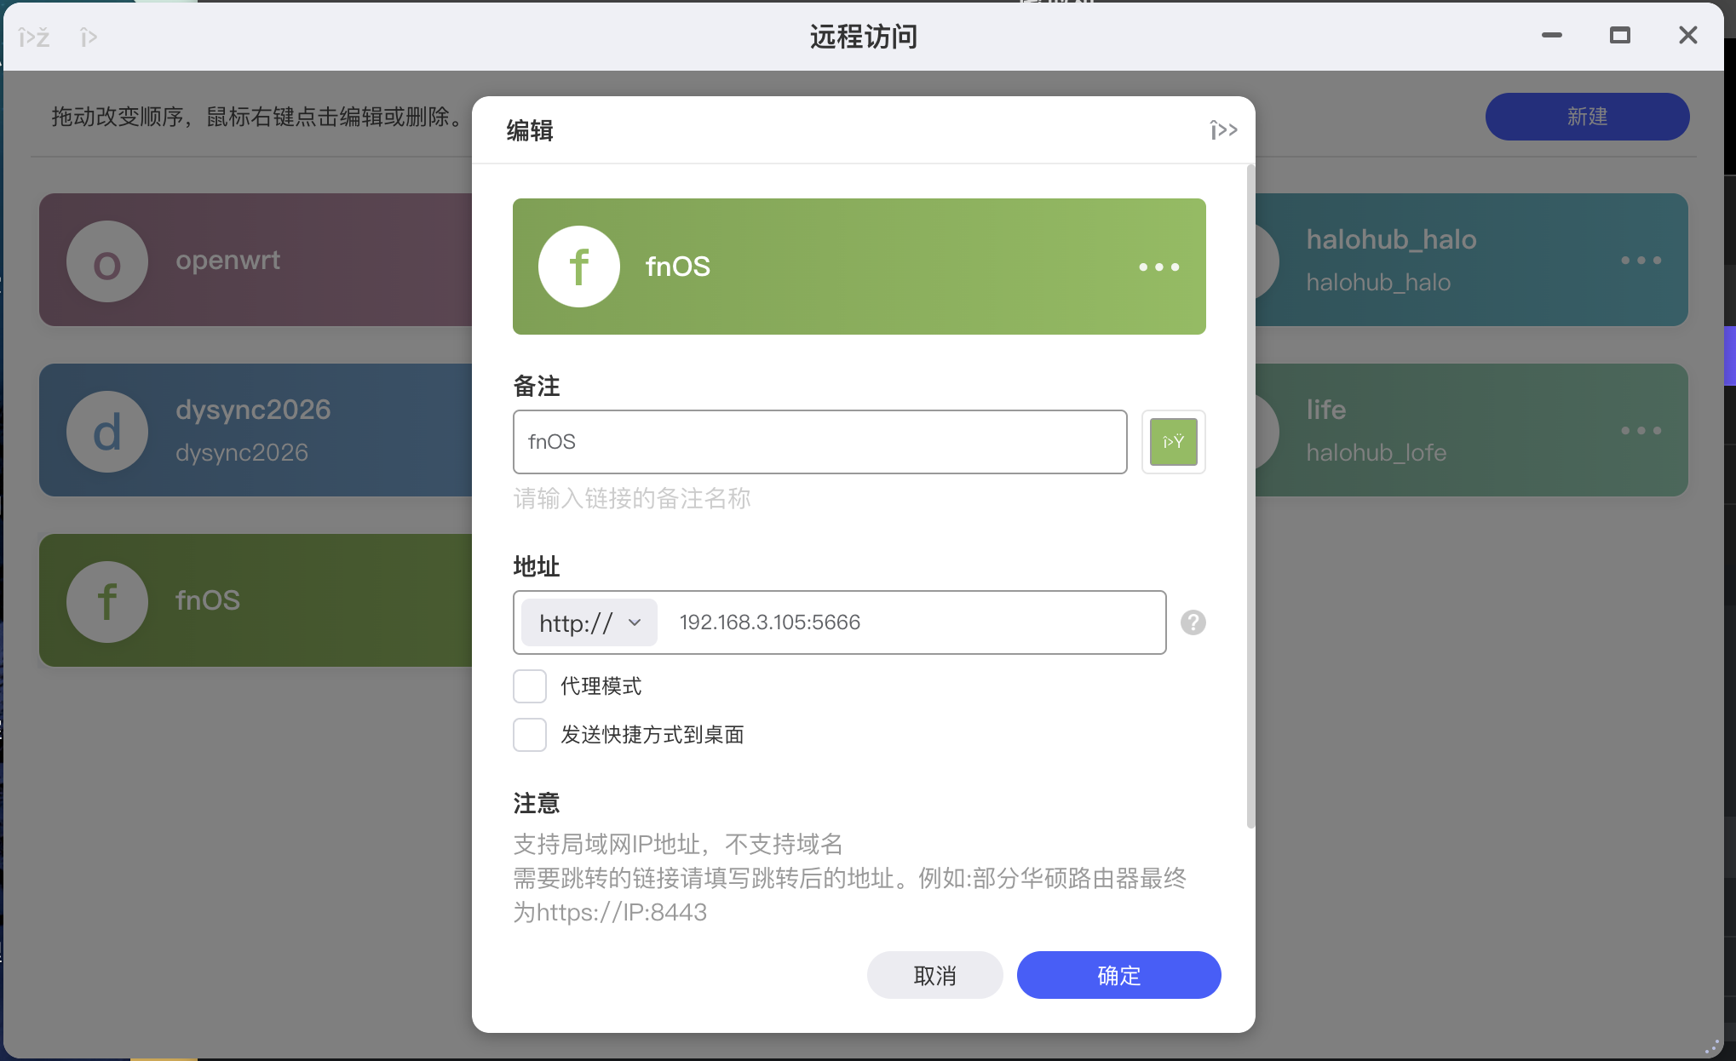
Task: Click the fnOS circular letter icon in preview
Action: (x=579, y=267)
